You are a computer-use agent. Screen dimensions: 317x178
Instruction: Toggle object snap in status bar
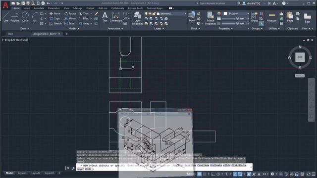[240, 174]
